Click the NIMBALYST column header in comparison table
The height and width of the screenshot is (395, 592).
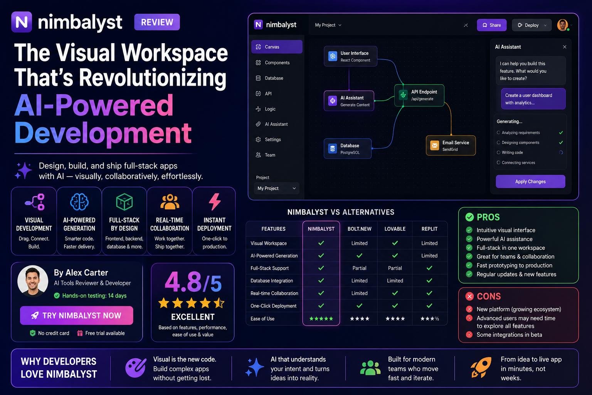(321, 229)
